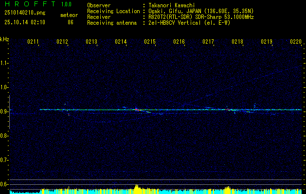306x194 pixels.
Task: Click the Receiver R820T2 SDR-Sharp text
Action: point(201,17)
